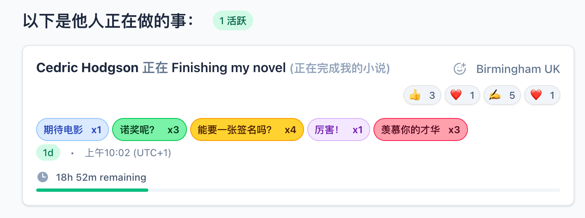This screenshot has height=218, width=585.
Task: Select the blue 期待电影 x1 tag
Action: click(72, 129)
